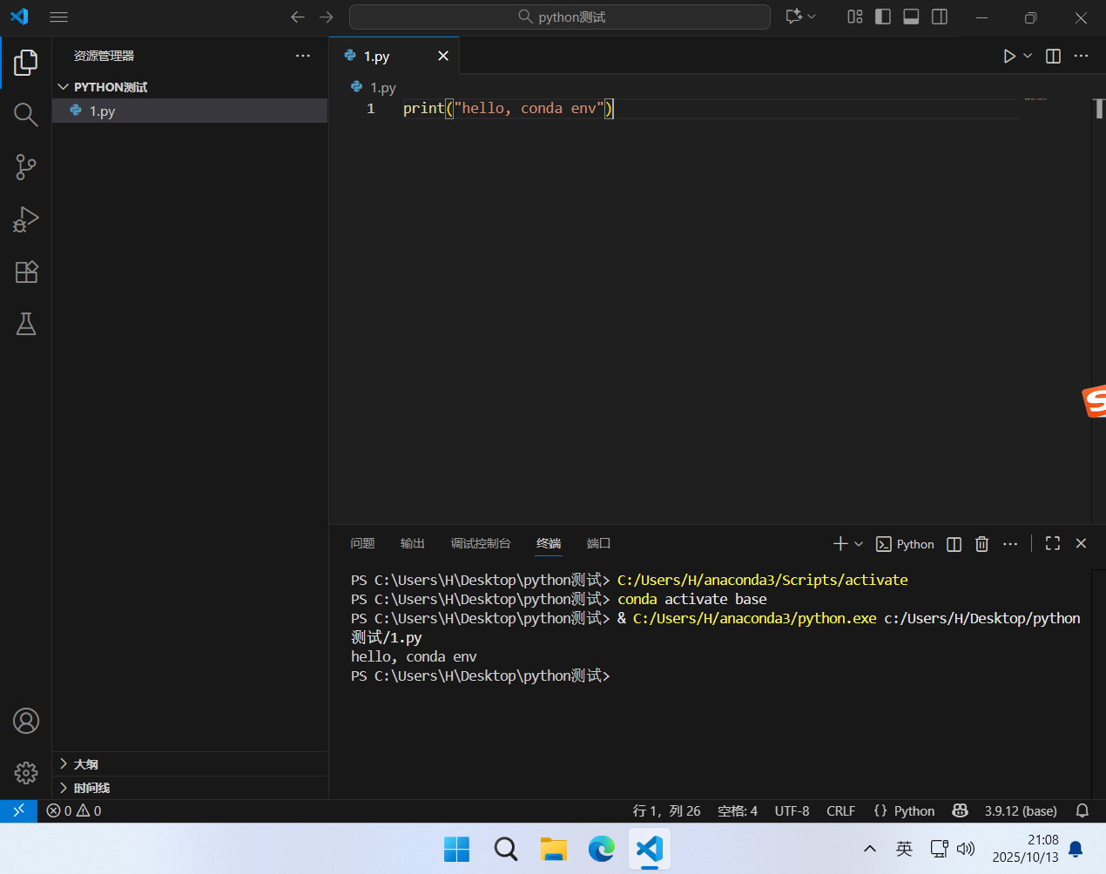Show hidden system tray icons
This screenshot has height=874, width=1106.
pyautogui.click(x=869, y=849)
